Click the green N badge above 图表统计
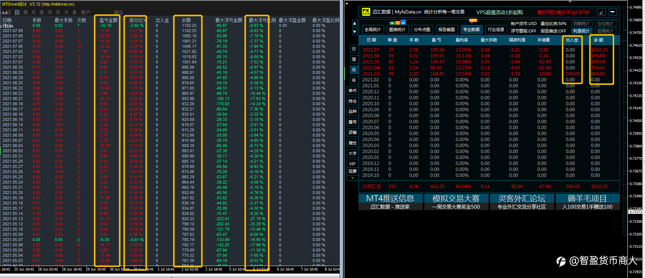Viewport: 645px width, 278px height. tap(392, 23)
